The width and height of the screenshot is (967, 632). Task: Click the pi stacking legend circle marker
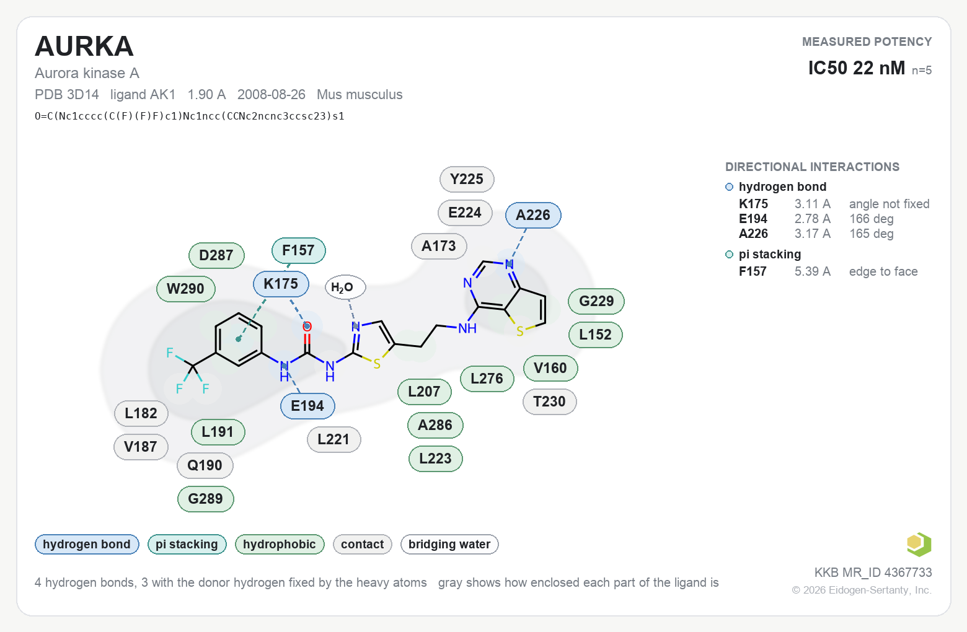(x=730, y=255)
